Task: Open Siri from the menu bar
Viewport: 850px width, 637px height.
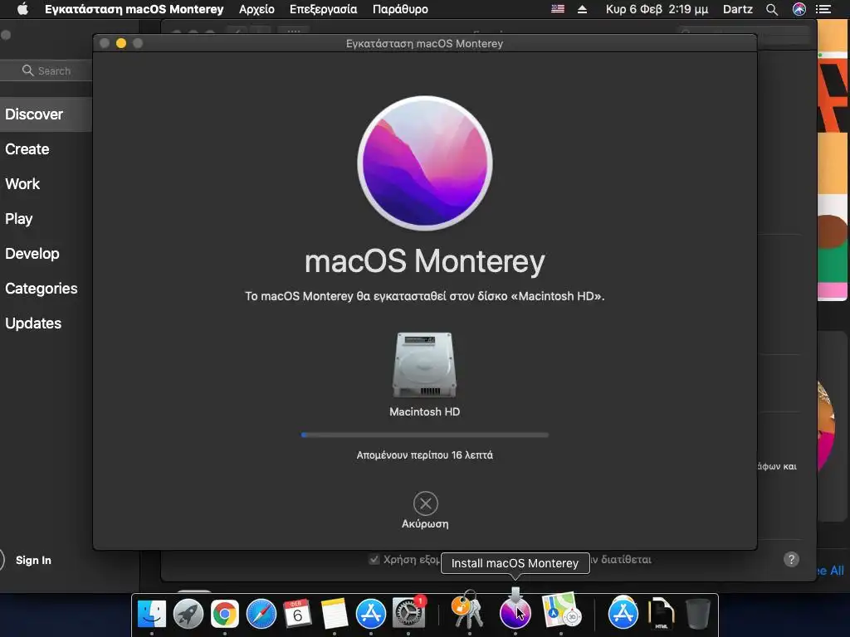Action: (x=799, y=9)
